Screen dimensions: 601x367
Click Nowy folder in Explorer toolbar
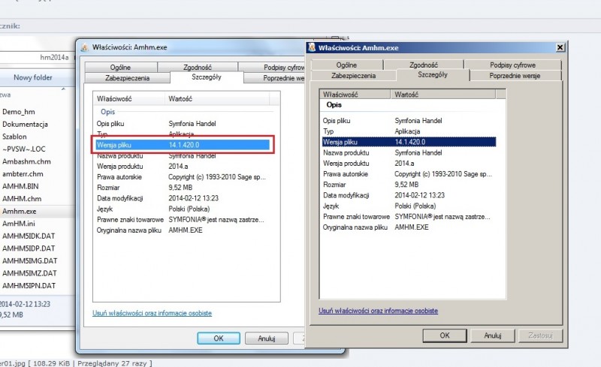tap(33, 77)
